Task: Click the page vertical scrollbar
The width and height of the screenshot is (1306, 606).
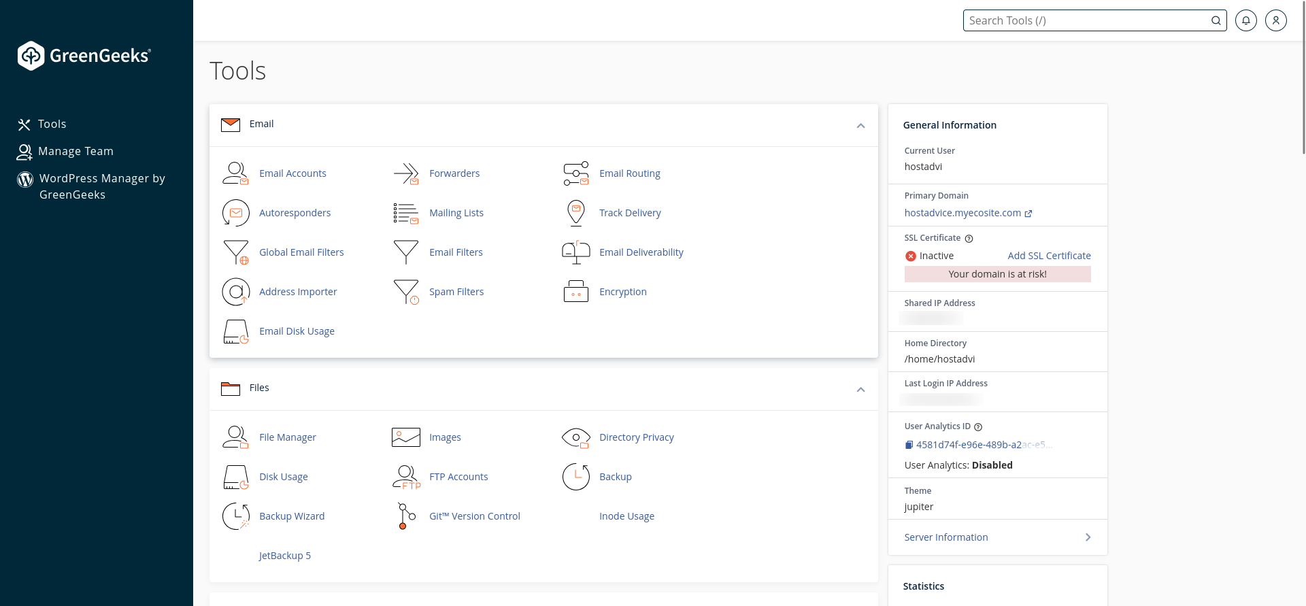Action: (x=1303, y=78)
